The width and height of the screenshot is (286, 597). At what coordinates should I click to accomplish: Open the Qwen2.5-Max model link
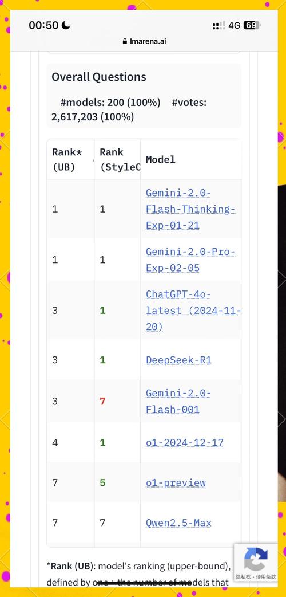pyautogui.click(x=178, y=523)
